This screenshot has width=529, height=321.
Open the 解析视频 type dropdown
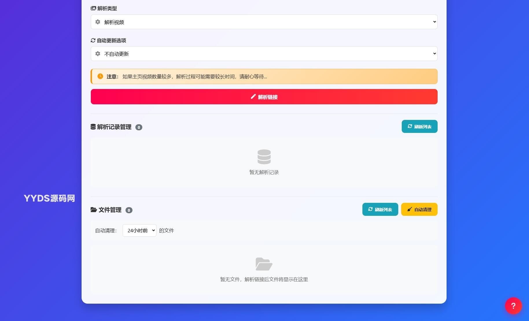(x=264, y=22)
